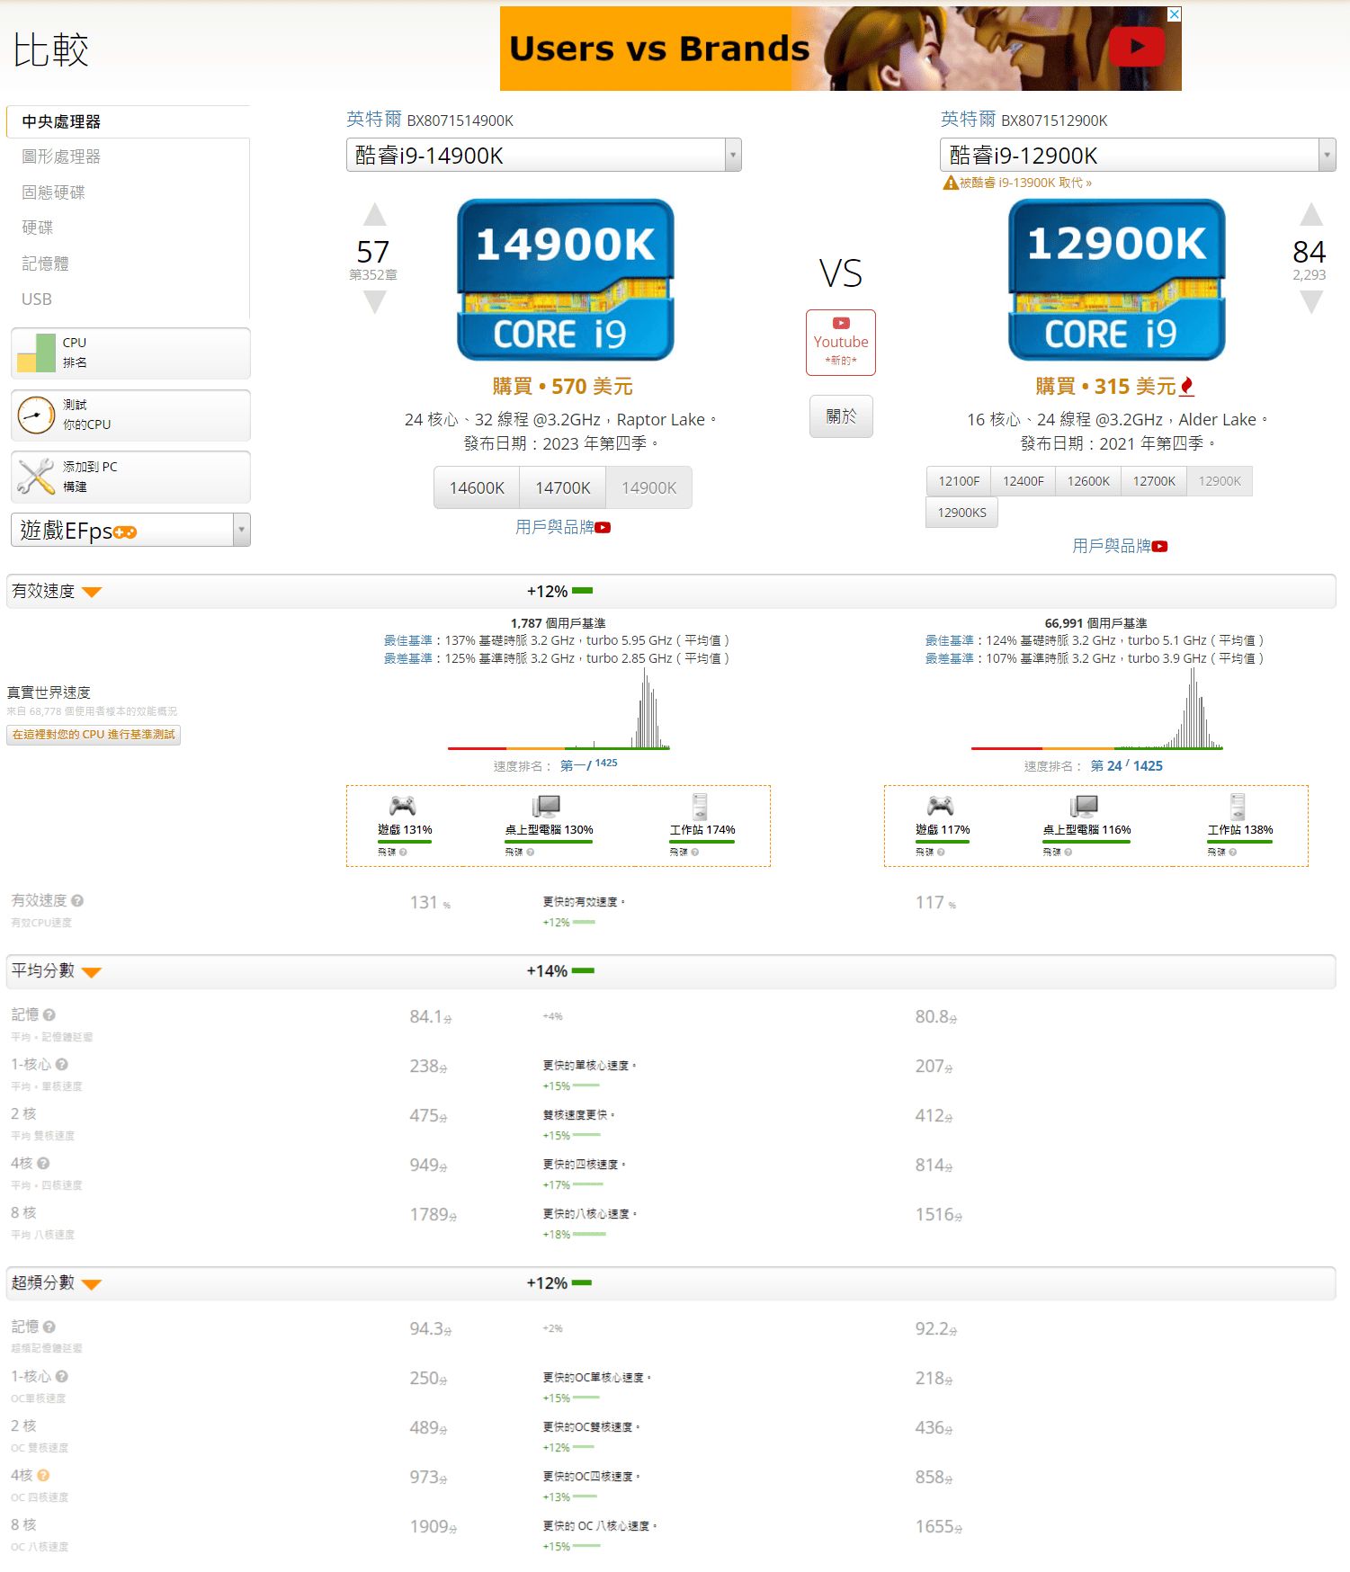1350x1572 pixels.
Task: Click the speedometer 測試你的CPU icon
Action: point(36,415)
